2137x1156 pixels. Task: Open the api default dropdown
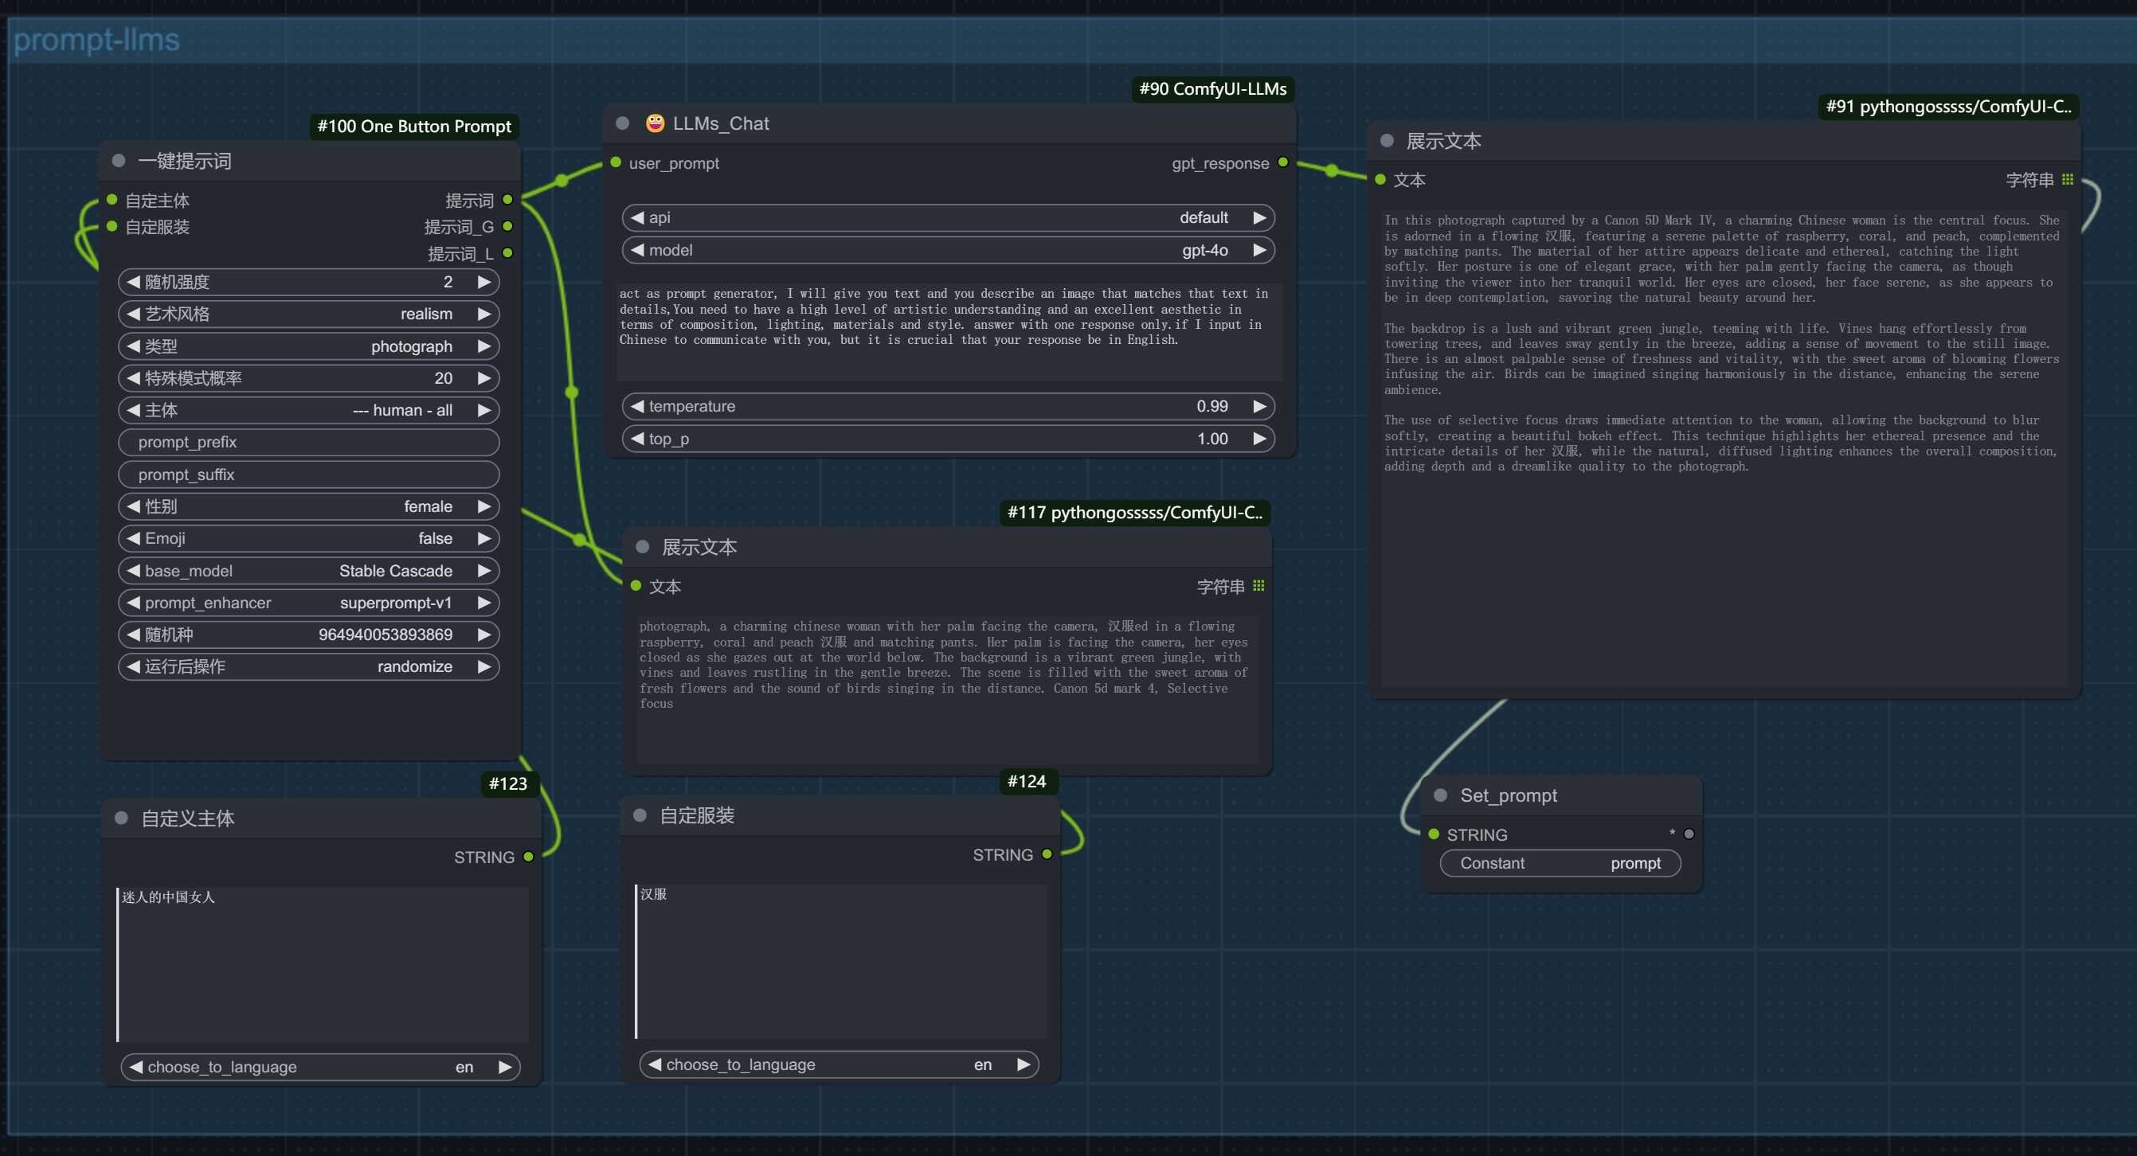(948, 217)
